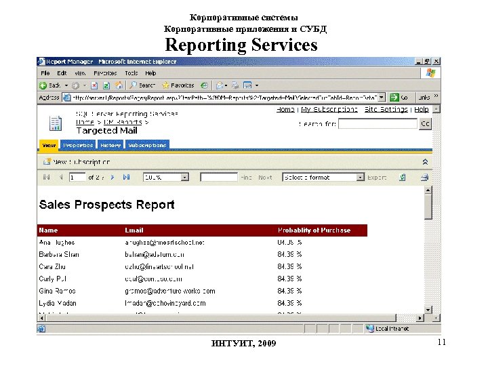The width and height of the screenshot is (488, 366).
Task: Open the My Subscriptions link
Action: click(x=329, y=110)
